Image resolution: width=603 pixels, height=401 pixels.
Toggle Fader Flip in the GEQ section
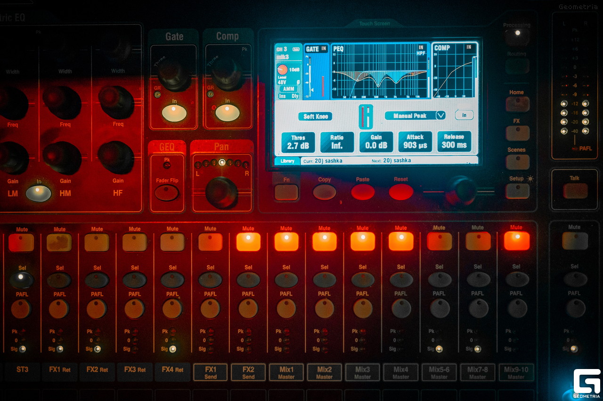[x=167, y=192]
